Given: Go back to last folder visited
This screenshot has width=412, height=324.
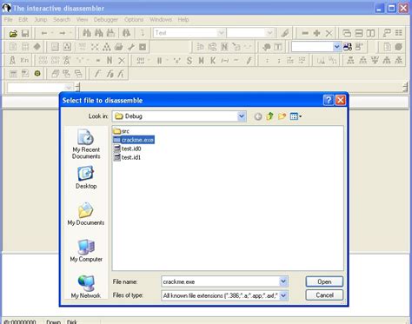Looking at the screenshot, I should pyautogui.click(x=258, y=116).
